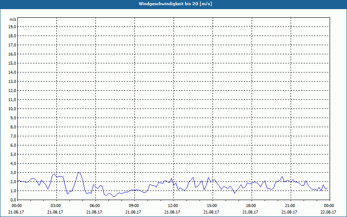
Task: Select the '2,0' y-axis label
Action: point(13,182)
